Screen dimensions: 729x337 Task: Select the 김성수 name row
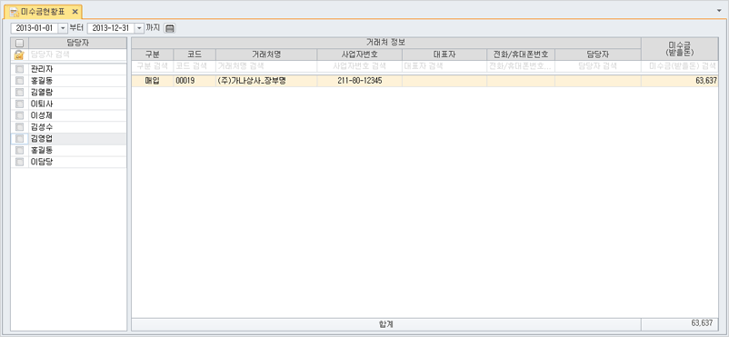coord(77,127)
